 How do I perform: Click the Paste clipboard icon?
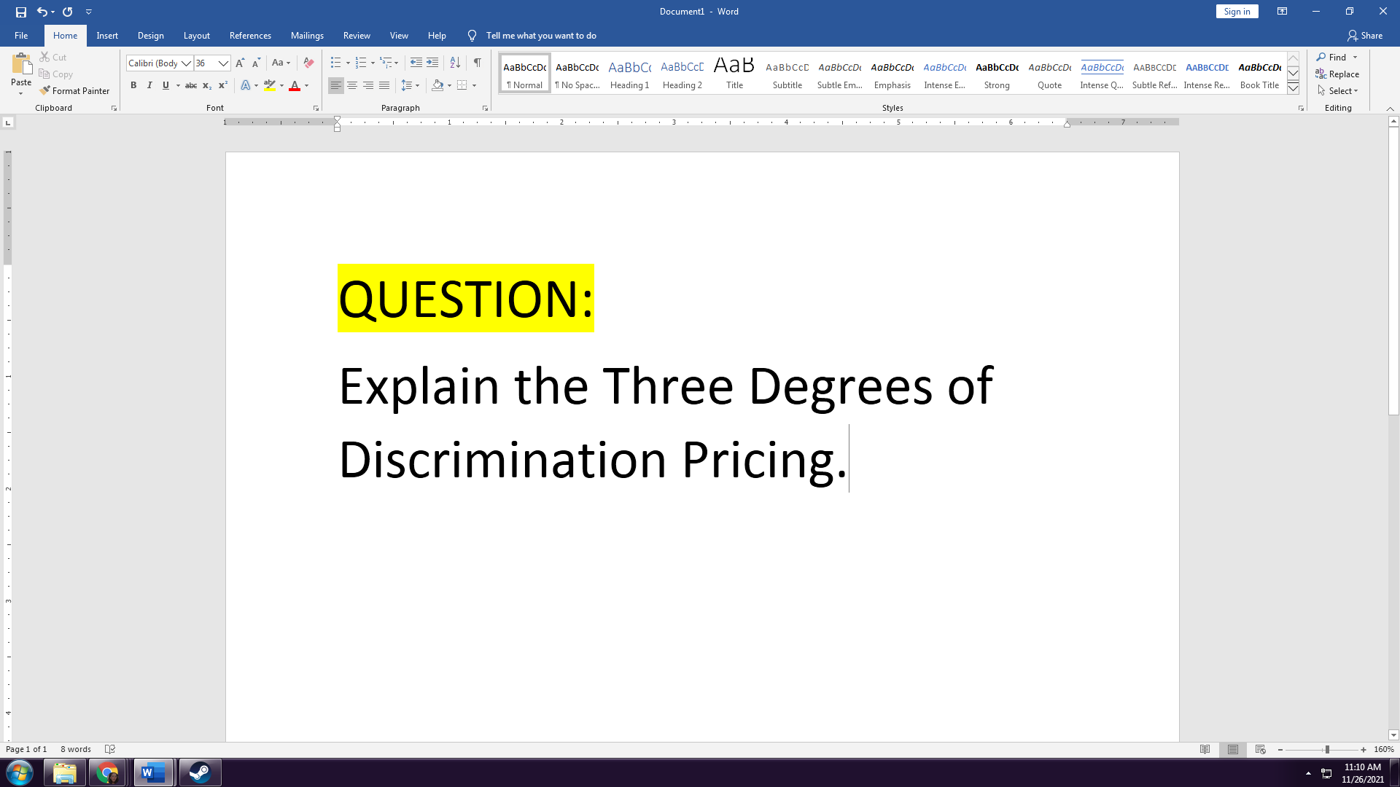[x=21, y=66]
